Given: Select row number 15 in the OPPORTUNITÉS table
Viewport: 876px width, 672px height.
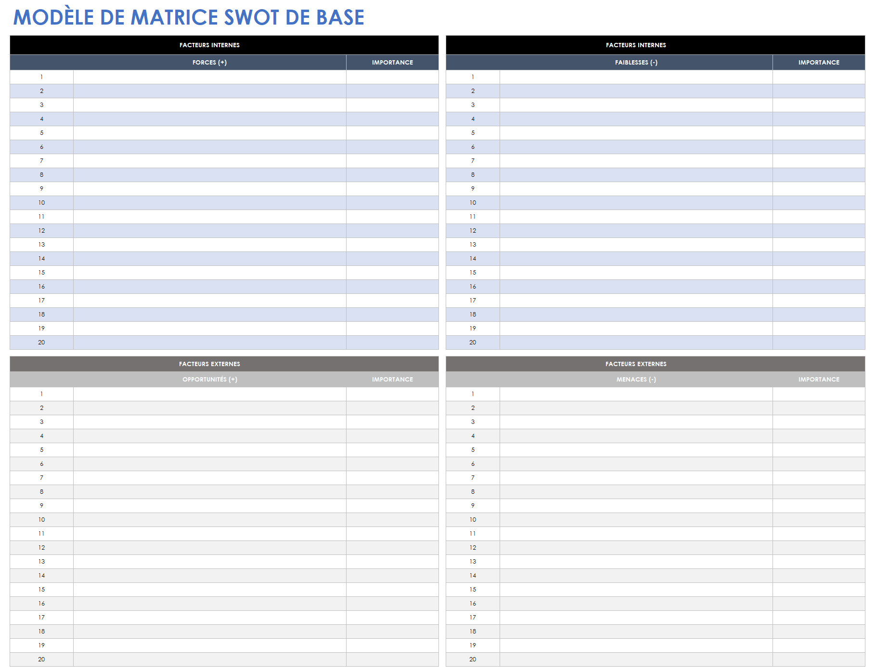Looking at the screenshot, I should 42,590.
